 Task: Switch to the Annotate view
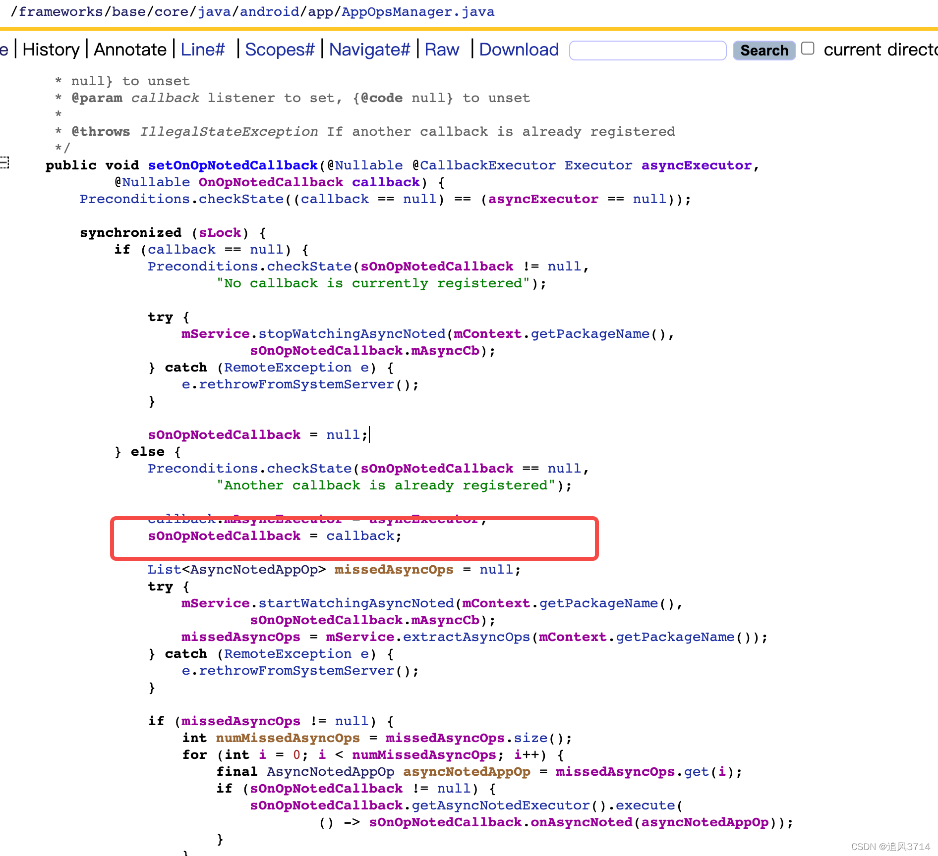tap(130, 49)
